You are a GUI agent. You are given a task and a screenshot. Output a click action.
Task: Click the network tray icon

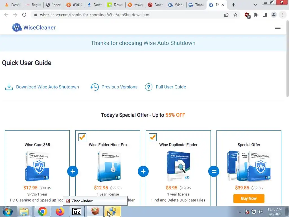click(x=254, y=212)
